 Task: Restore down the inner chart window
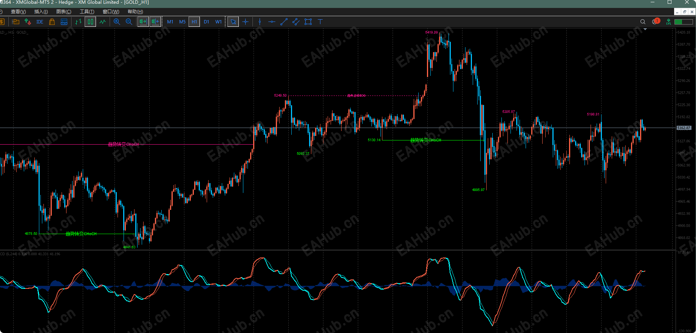[684, 12]
